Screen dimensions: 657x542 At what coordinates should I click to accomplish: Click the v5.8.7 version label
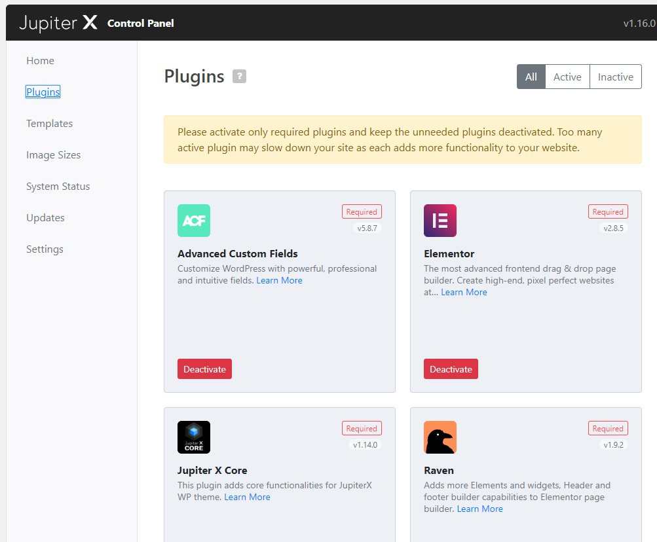click(x=367, y=228)
